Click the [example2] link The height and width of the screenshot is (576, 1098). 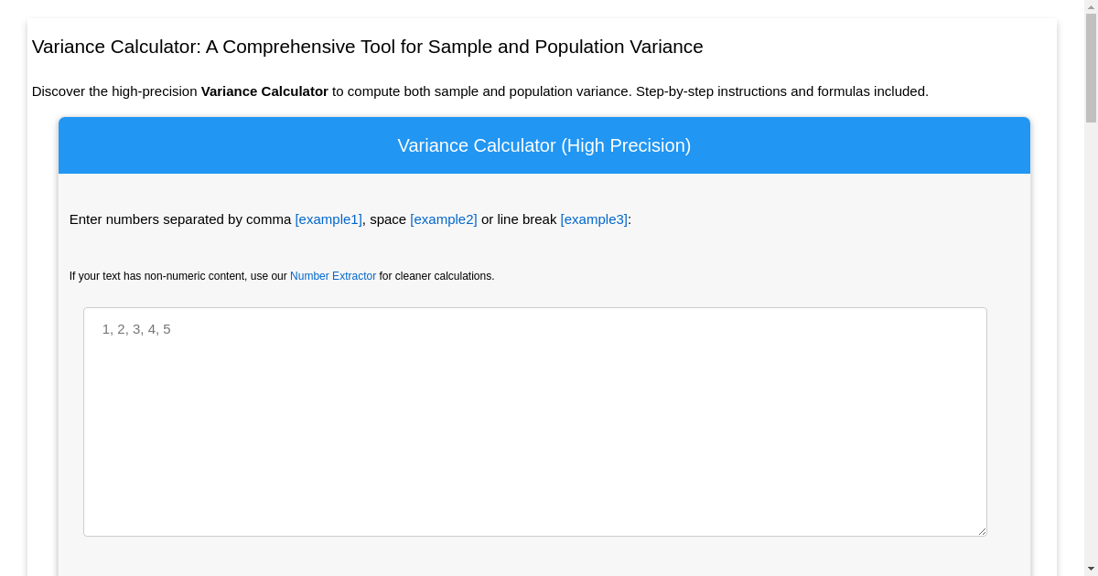pos(443,219)
